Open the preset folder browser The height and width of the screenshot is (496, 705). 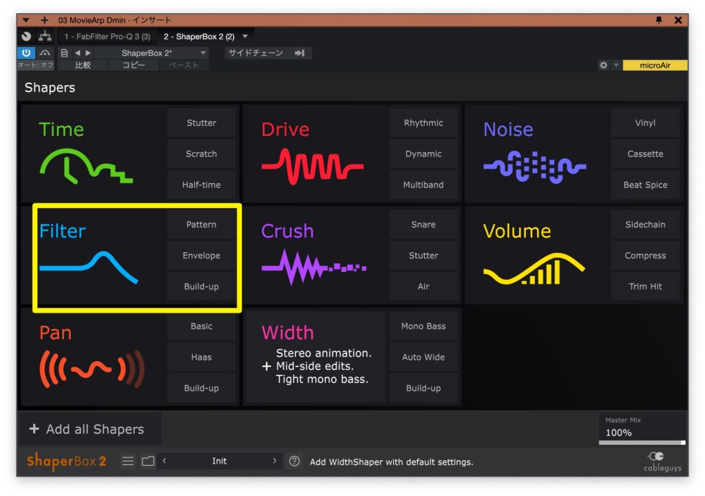148,462
